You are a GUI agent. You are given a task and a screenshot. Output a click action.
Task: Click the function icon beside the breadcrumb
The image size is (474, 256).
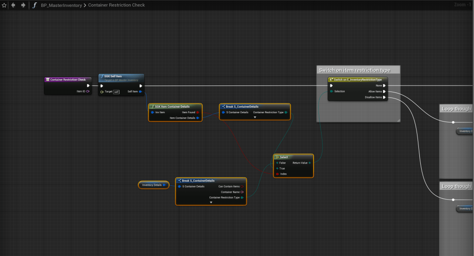point(34,5)
